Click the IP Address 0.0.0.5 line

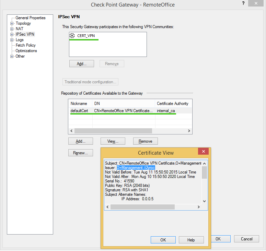pos(137,199)
